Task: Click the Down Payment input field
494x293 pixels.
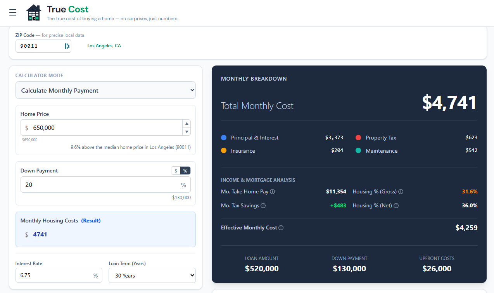Action: (105, 184)
